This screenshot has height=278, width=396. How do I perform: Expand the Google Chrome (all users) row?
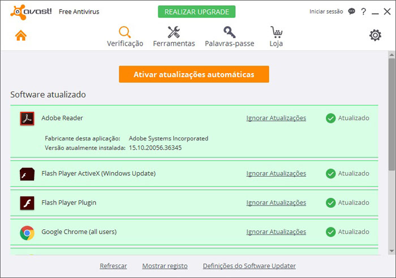pos(194,232)
